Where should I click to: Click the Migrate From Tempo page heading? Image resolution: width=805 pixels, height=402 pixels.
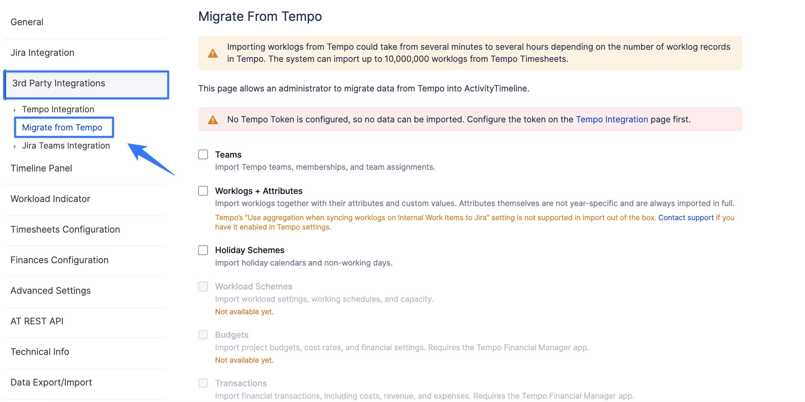(260, 16)
